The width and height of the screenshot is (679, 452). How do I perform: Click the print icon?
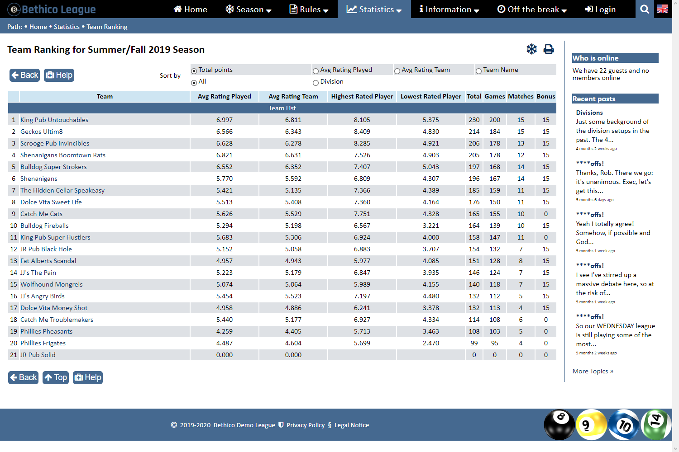pyautogui.click(x=549, y=49)
